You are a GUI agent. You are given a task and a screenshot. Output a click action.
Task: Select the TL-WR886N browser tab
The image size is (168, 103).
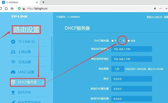coord(20,2)
